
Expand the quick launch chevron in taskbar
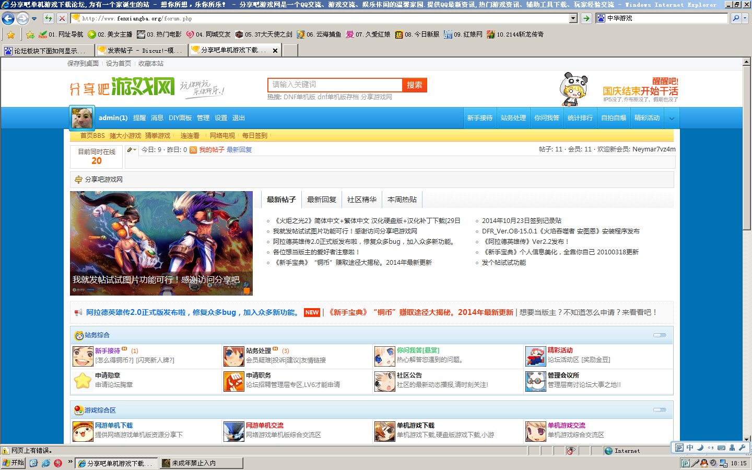point(70,462)
